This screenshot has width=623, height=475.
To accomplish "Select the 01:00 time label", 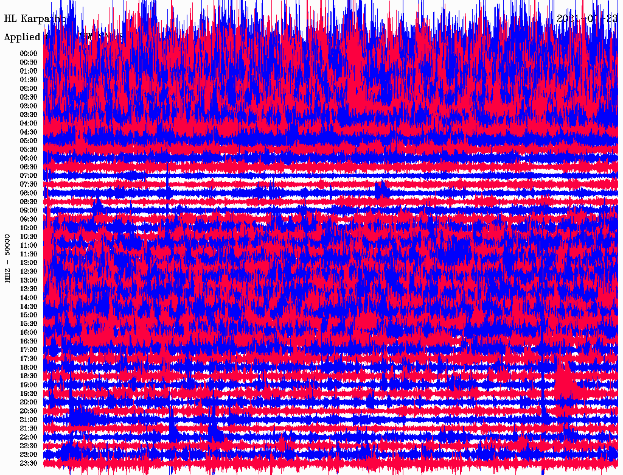I will [x=29, y=71].
